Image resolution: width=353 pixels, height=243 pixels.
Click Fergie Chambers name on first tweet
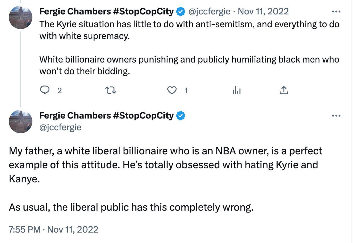click(106, 12)
